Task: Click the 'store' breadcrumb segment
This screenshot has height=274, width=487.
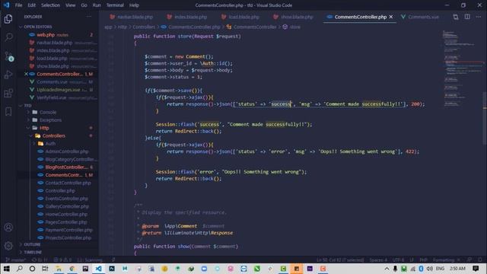Action: click(x=292, y=27)
